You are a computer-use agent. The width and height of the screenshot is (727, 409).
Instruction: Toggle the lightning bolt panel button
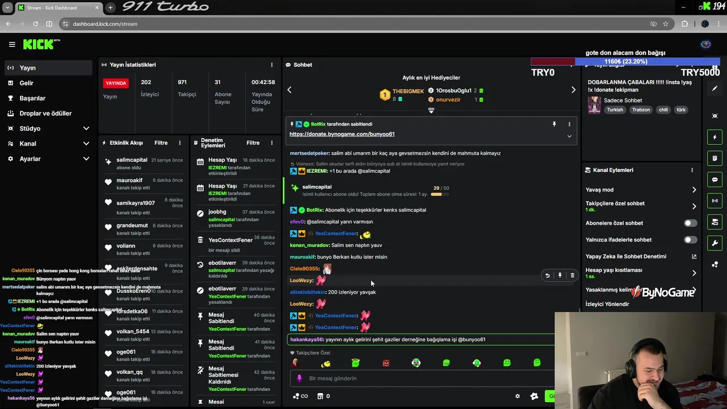715,137
